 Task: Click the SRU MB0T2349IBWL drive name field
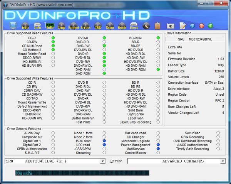coord(195,39)
